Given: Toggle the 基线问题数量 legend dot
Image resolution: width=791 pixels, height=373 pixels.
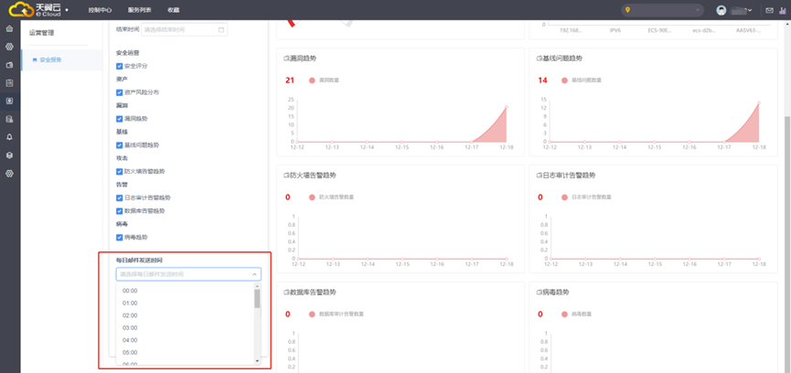Looking at the screenshot, I should (564, 80).
